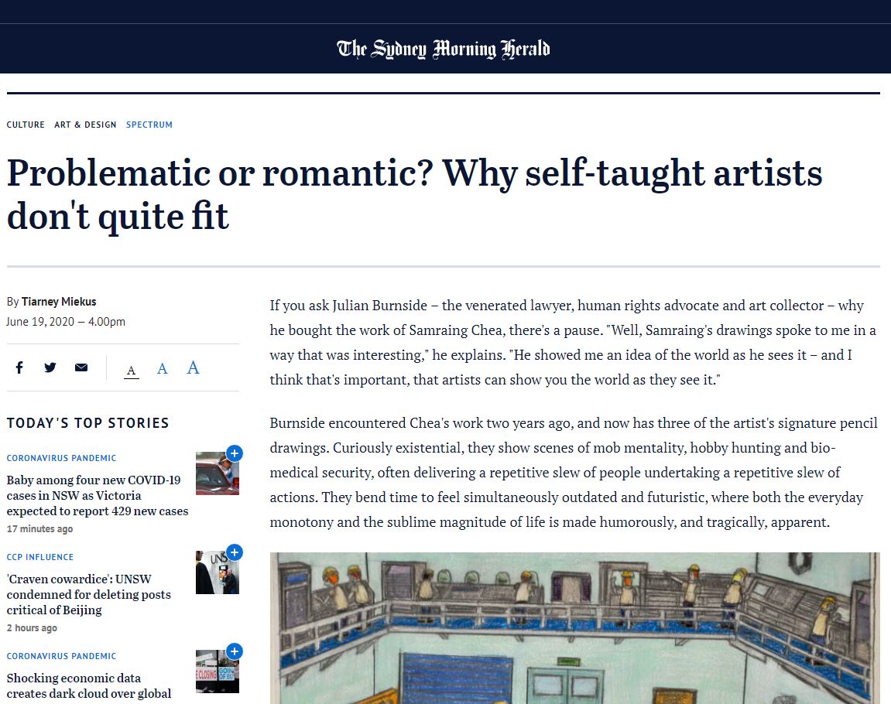Expand the economic data story plus button
891x704 pixels.
coord(235,651)
